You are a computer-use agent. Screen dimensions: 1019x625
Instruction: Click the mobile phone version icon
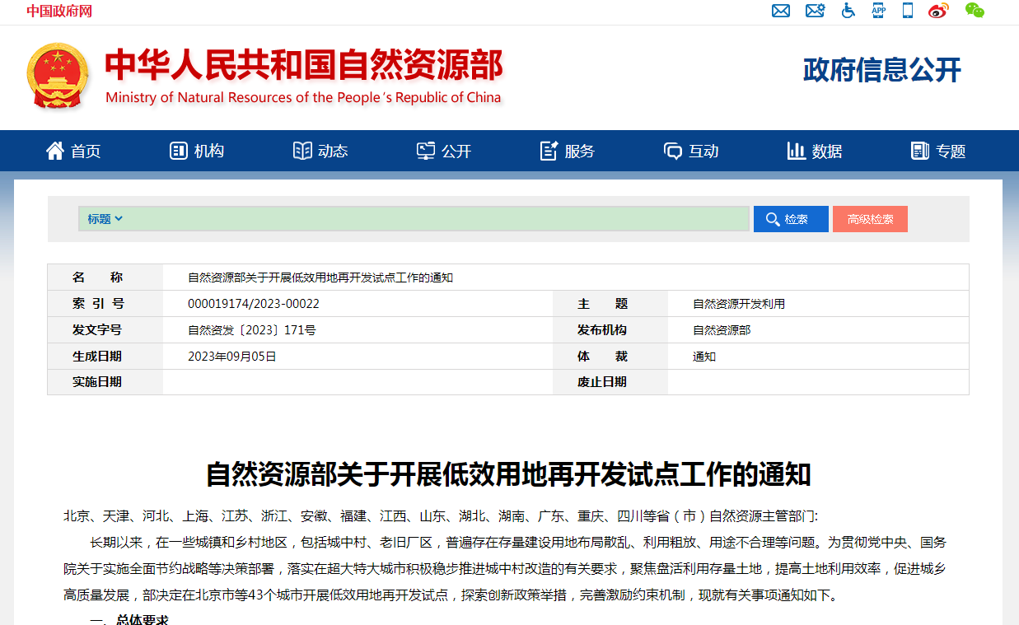click(x=908, y=11)
